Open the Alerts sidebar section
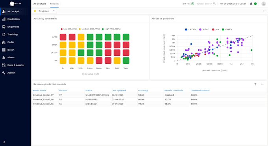268x146 pixels. click(11, 57)
